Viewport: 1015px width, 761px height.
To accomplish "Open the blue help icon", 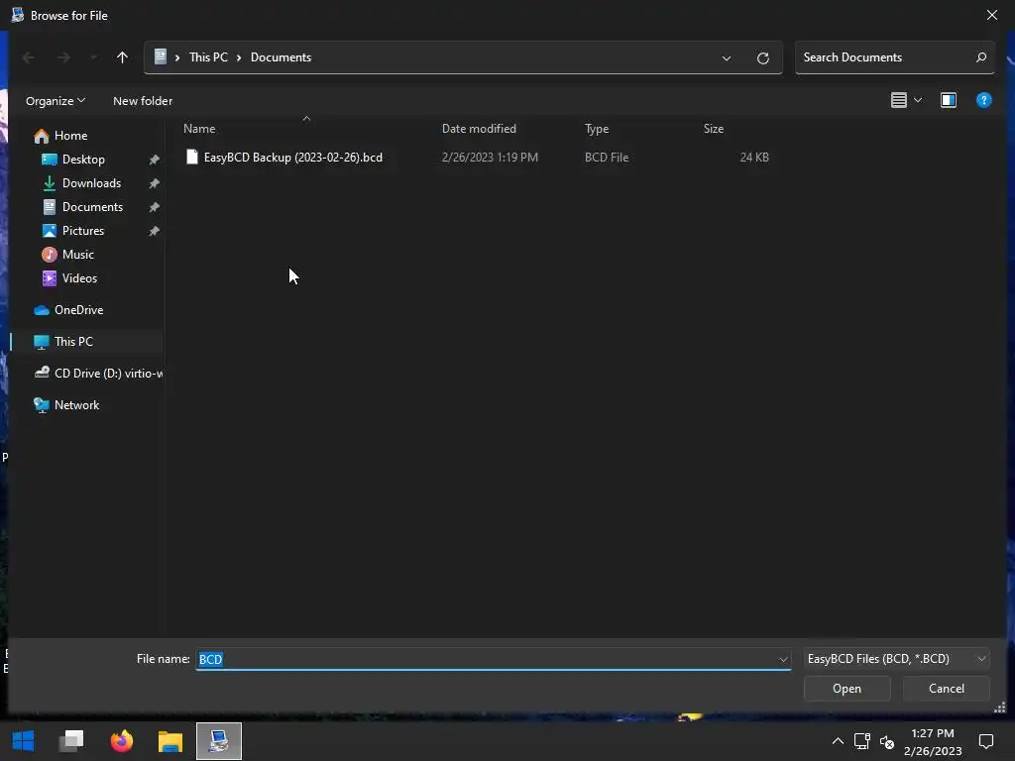I will tap(983, 100).
